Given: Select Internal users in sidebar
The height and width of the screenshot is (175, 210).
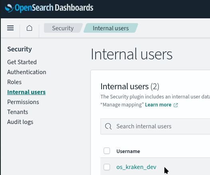Looking at the screenshot, I should click(26, 92).
